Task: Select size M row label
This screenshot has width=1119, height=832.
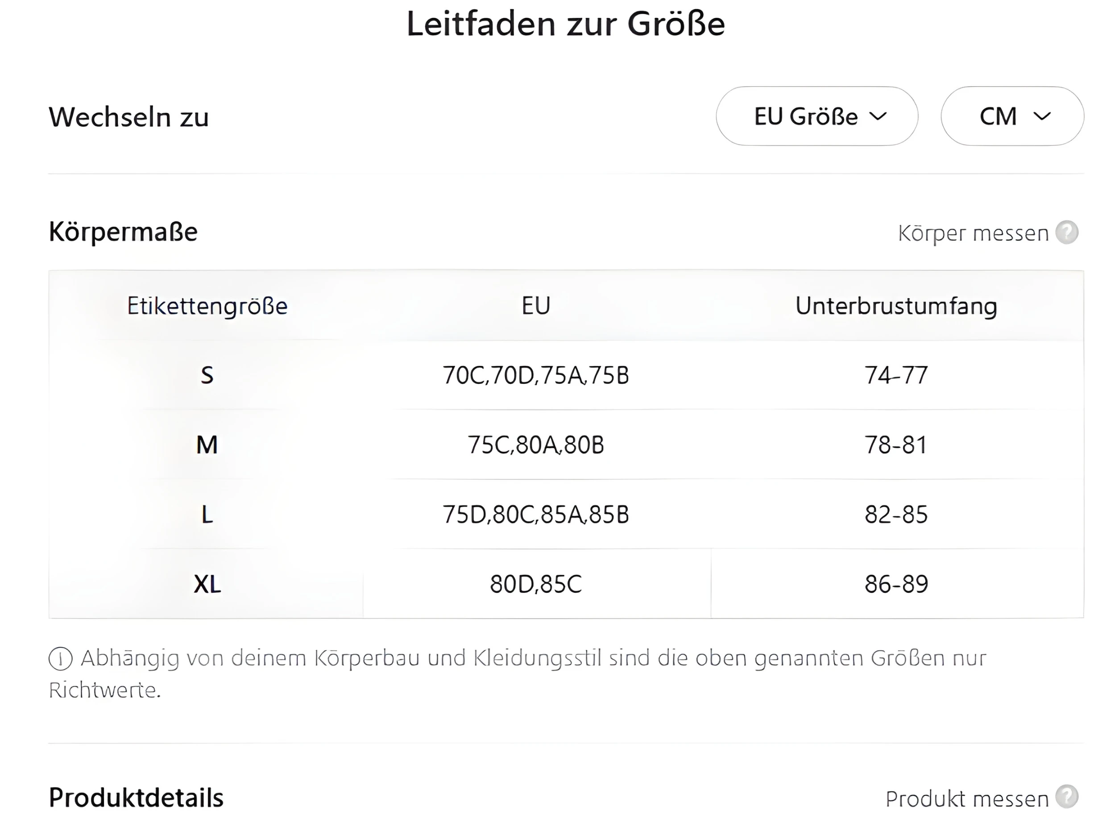Action: [x=207, y=445]
